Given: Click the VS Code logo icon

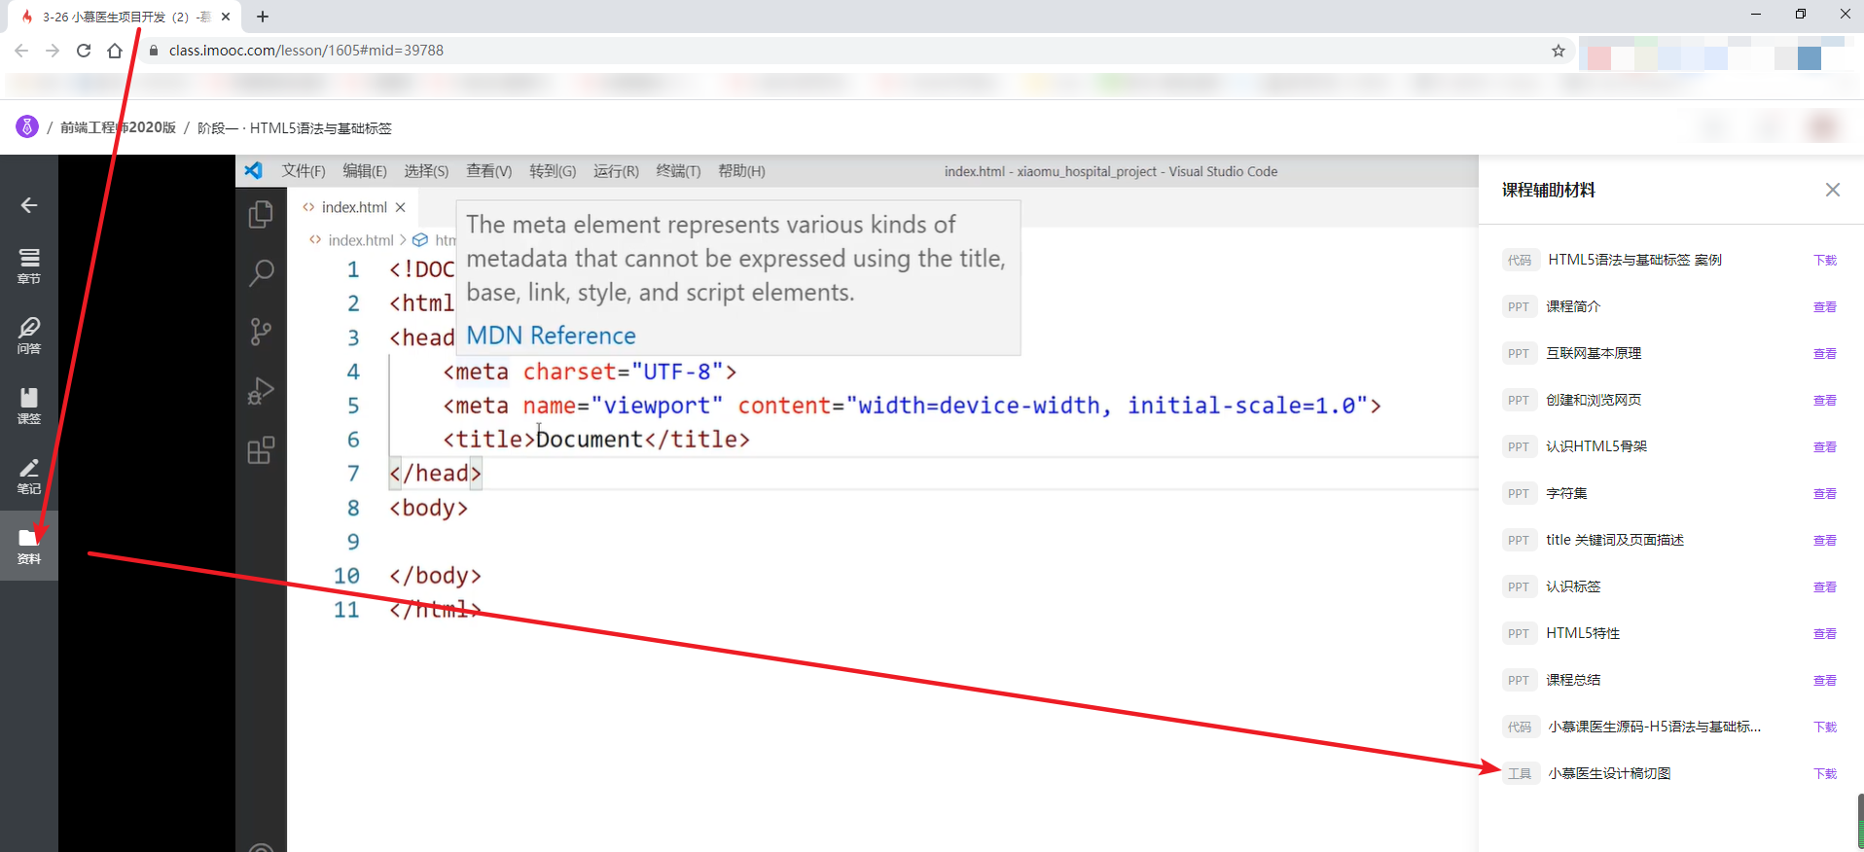Looking at the screenshot, I should 254,170.
